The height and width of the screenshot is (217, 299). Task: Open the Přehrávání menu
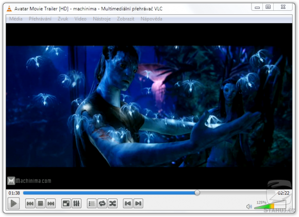pyautogui.click(x=40, y=19)
